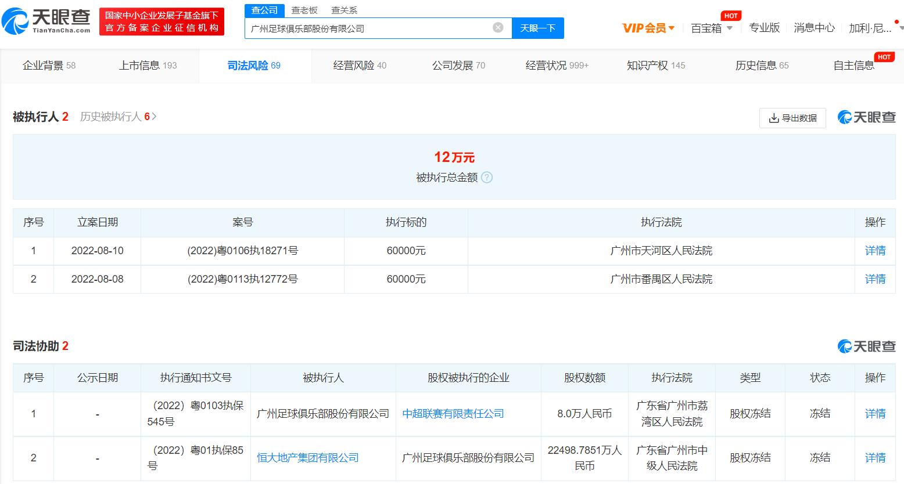Switch to the 查关系 search tab
Viewport: 904px width, 484px height.
tap(344, 10)
